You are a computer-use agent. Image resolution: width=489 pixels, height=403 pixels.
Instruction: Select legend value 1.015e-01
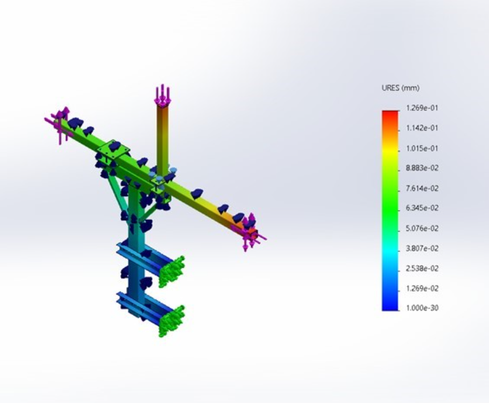point(422,149)
